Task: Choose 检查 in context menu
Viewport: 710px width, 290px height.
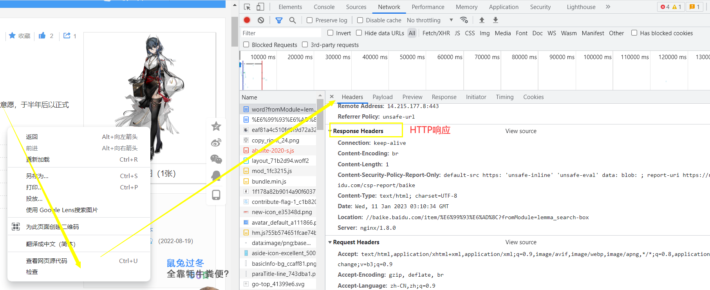Action: click(79, 272)
